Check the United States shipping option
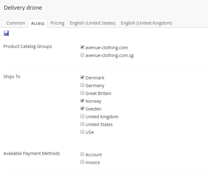Screen dimensions: 208x188 click(82, 124)
